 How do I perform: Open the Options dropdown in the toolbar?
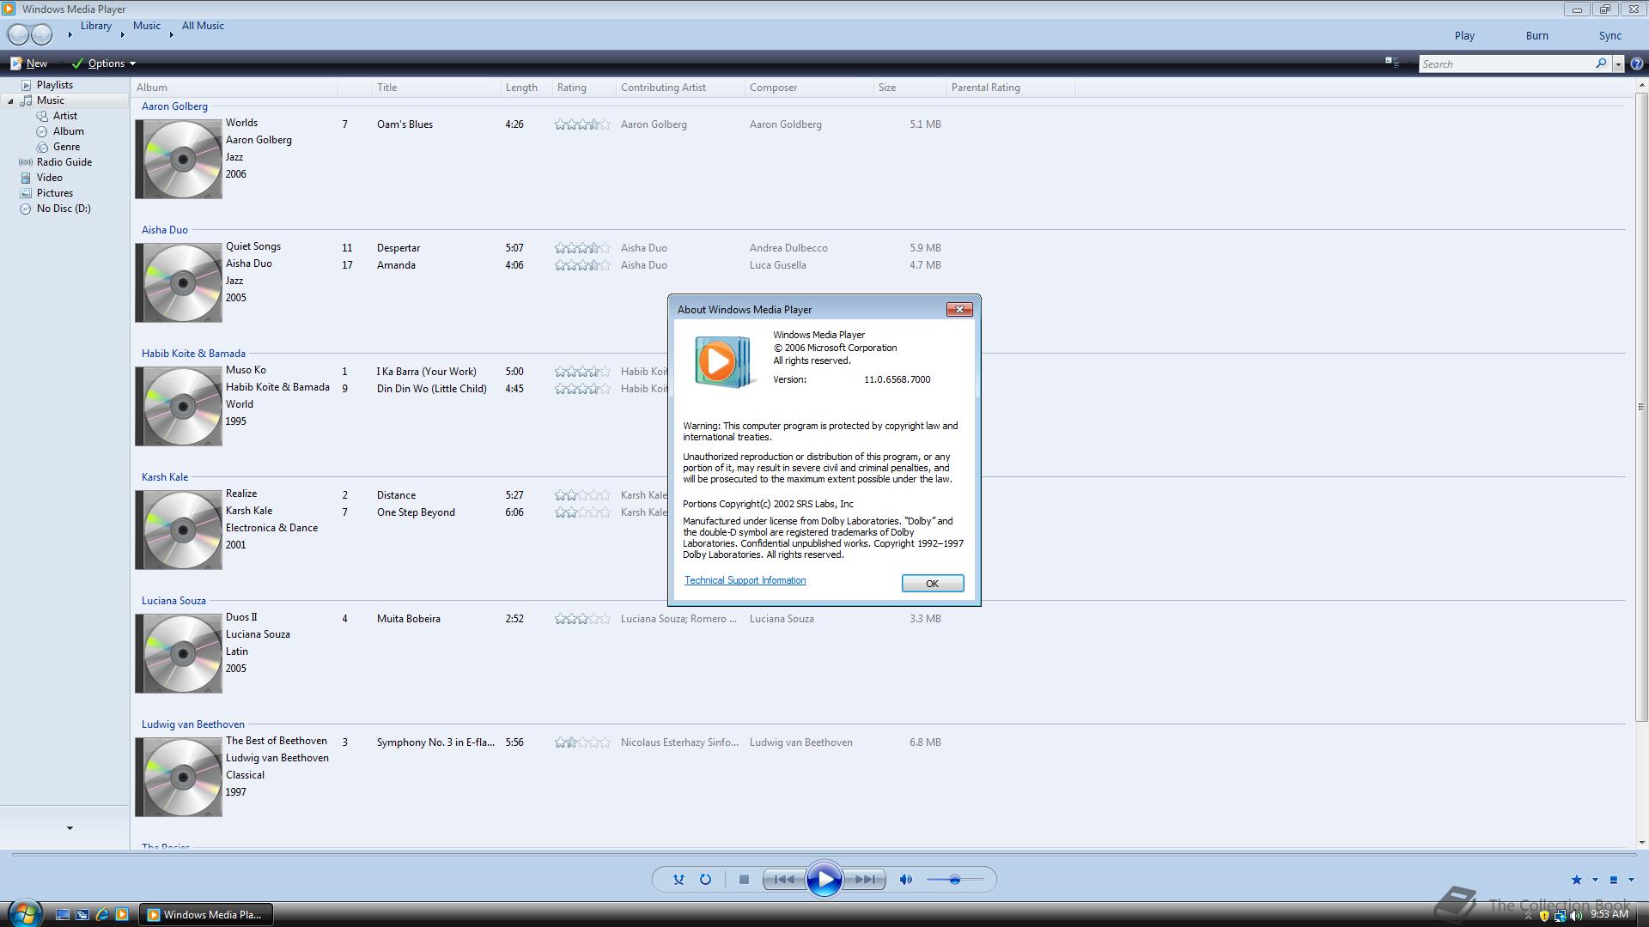104,63
